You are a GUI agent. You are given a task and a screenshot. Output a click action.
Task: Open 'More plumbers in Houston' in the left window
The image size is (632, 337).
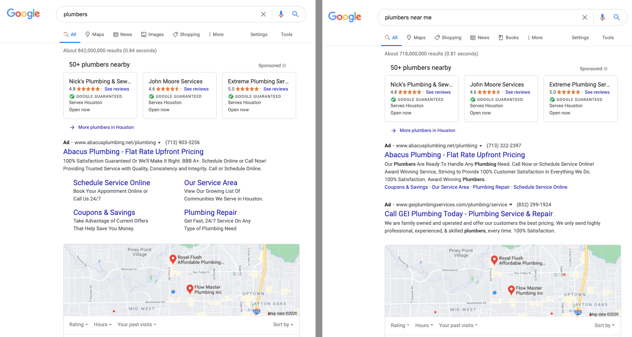[102, 128]
